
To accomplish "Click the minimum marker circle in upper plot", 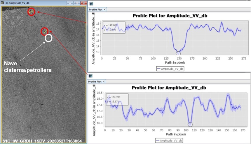I will [178, 53].
